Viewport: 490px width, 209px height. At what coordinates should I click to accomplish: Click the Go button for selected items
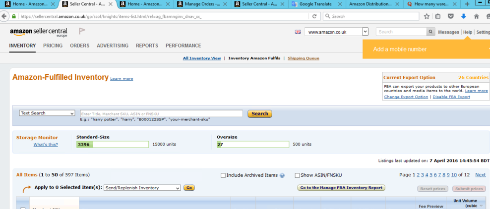[189, 188]
